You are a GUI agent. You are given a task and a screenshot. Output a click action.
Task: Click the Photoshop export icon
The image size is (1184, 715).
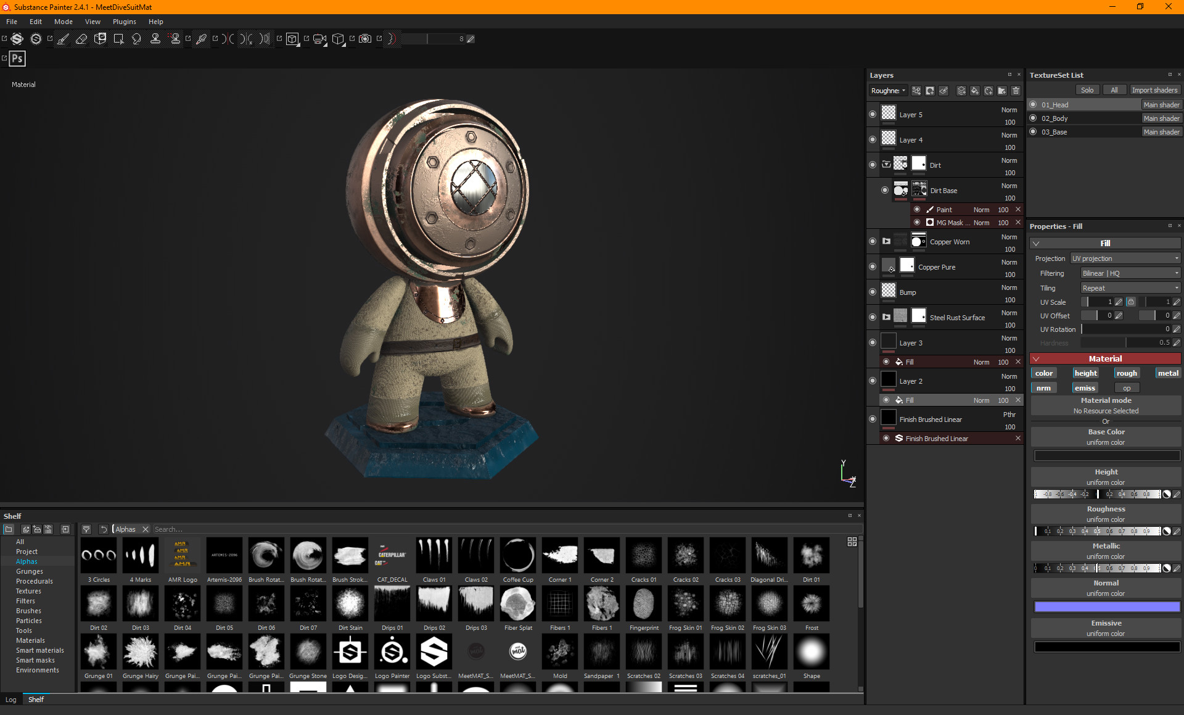coord(17,59)
